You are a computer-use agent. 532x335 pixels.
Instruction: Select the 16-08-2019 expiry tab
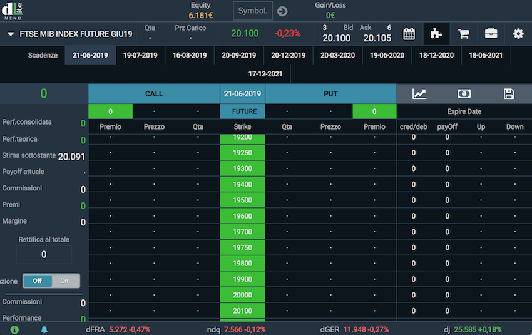coord(190,55)
